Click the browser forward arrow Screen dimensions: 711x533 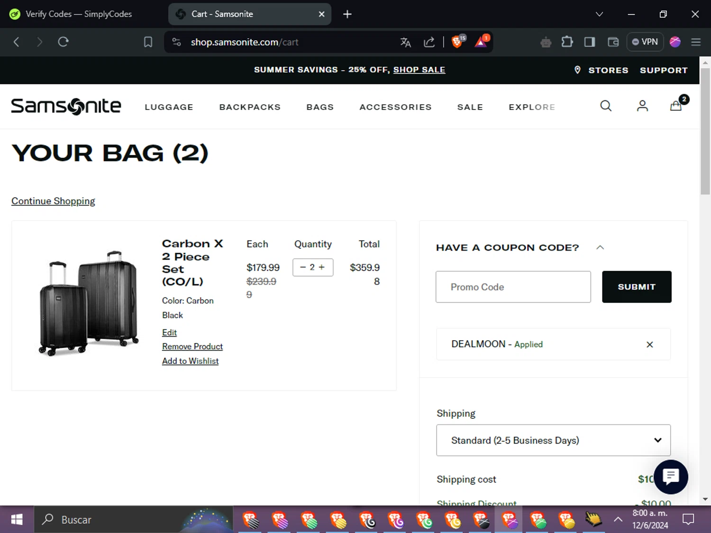tap(39, 42)
